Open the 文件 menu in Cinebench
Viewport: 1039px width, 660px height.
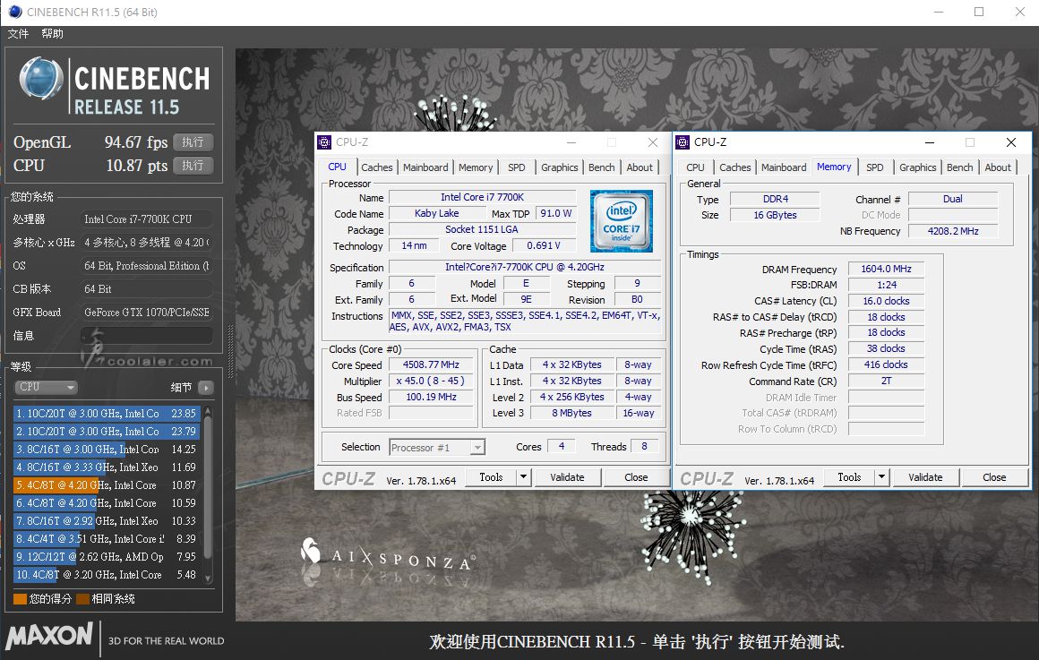click(x=18, y=34)
